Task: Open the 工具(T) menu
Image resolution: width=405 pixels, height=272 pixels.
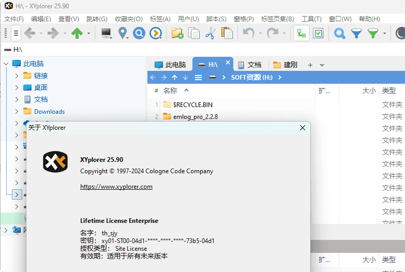Action: coord(311,19)
